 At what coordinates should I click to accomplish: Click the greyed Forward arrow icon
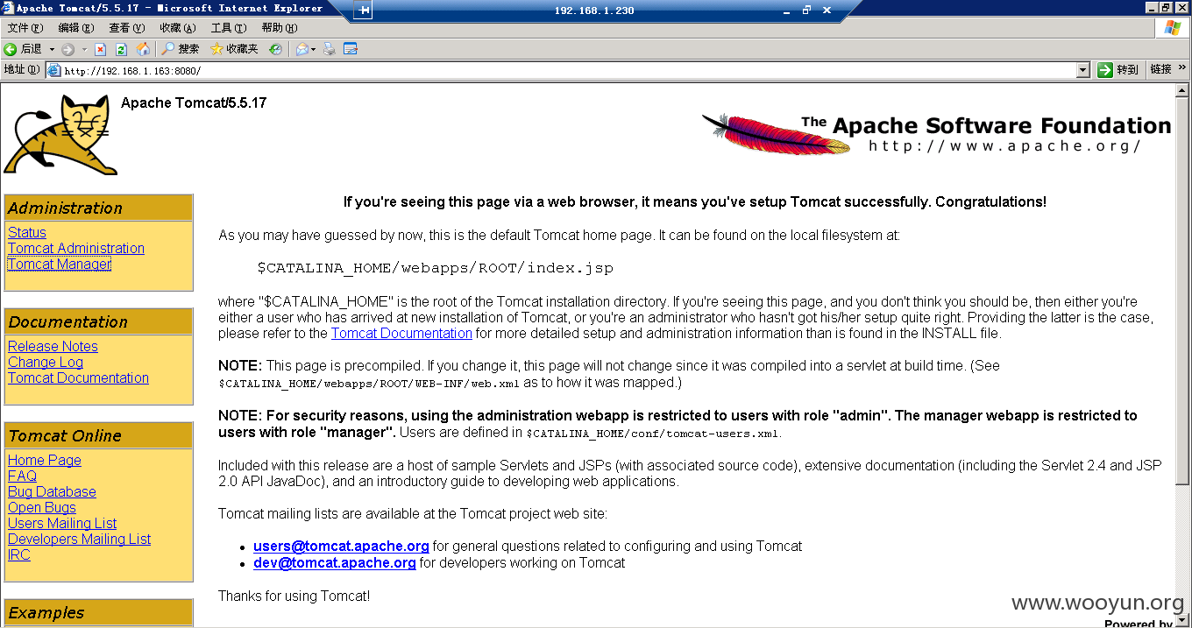tap(67, 49)
